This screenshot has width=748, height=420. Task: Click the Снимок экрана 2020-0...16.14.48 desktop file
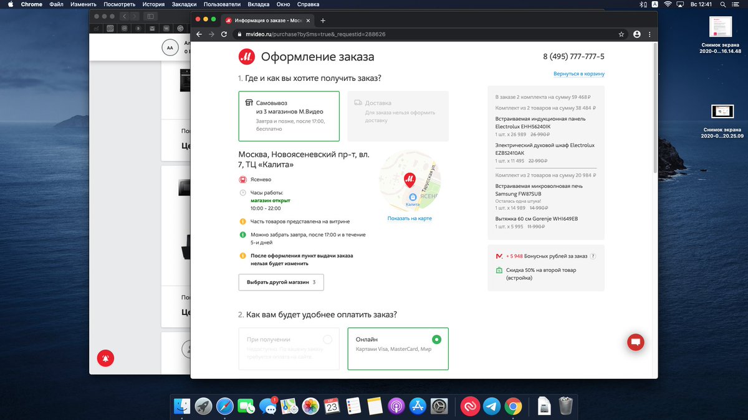pos(721,34)
